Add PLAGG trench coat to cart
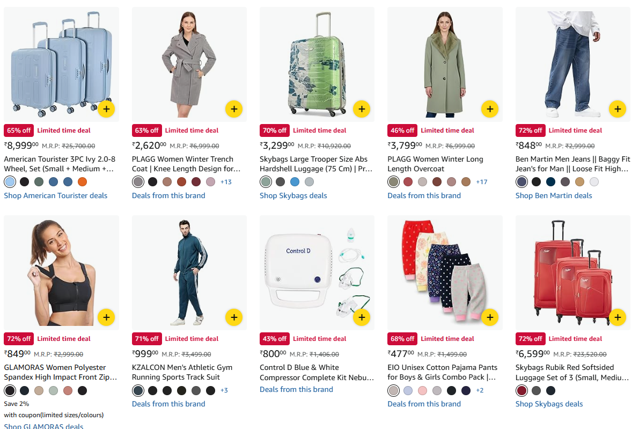The width and height of the screenshot is (639, 429). click(x=234, y=109)
